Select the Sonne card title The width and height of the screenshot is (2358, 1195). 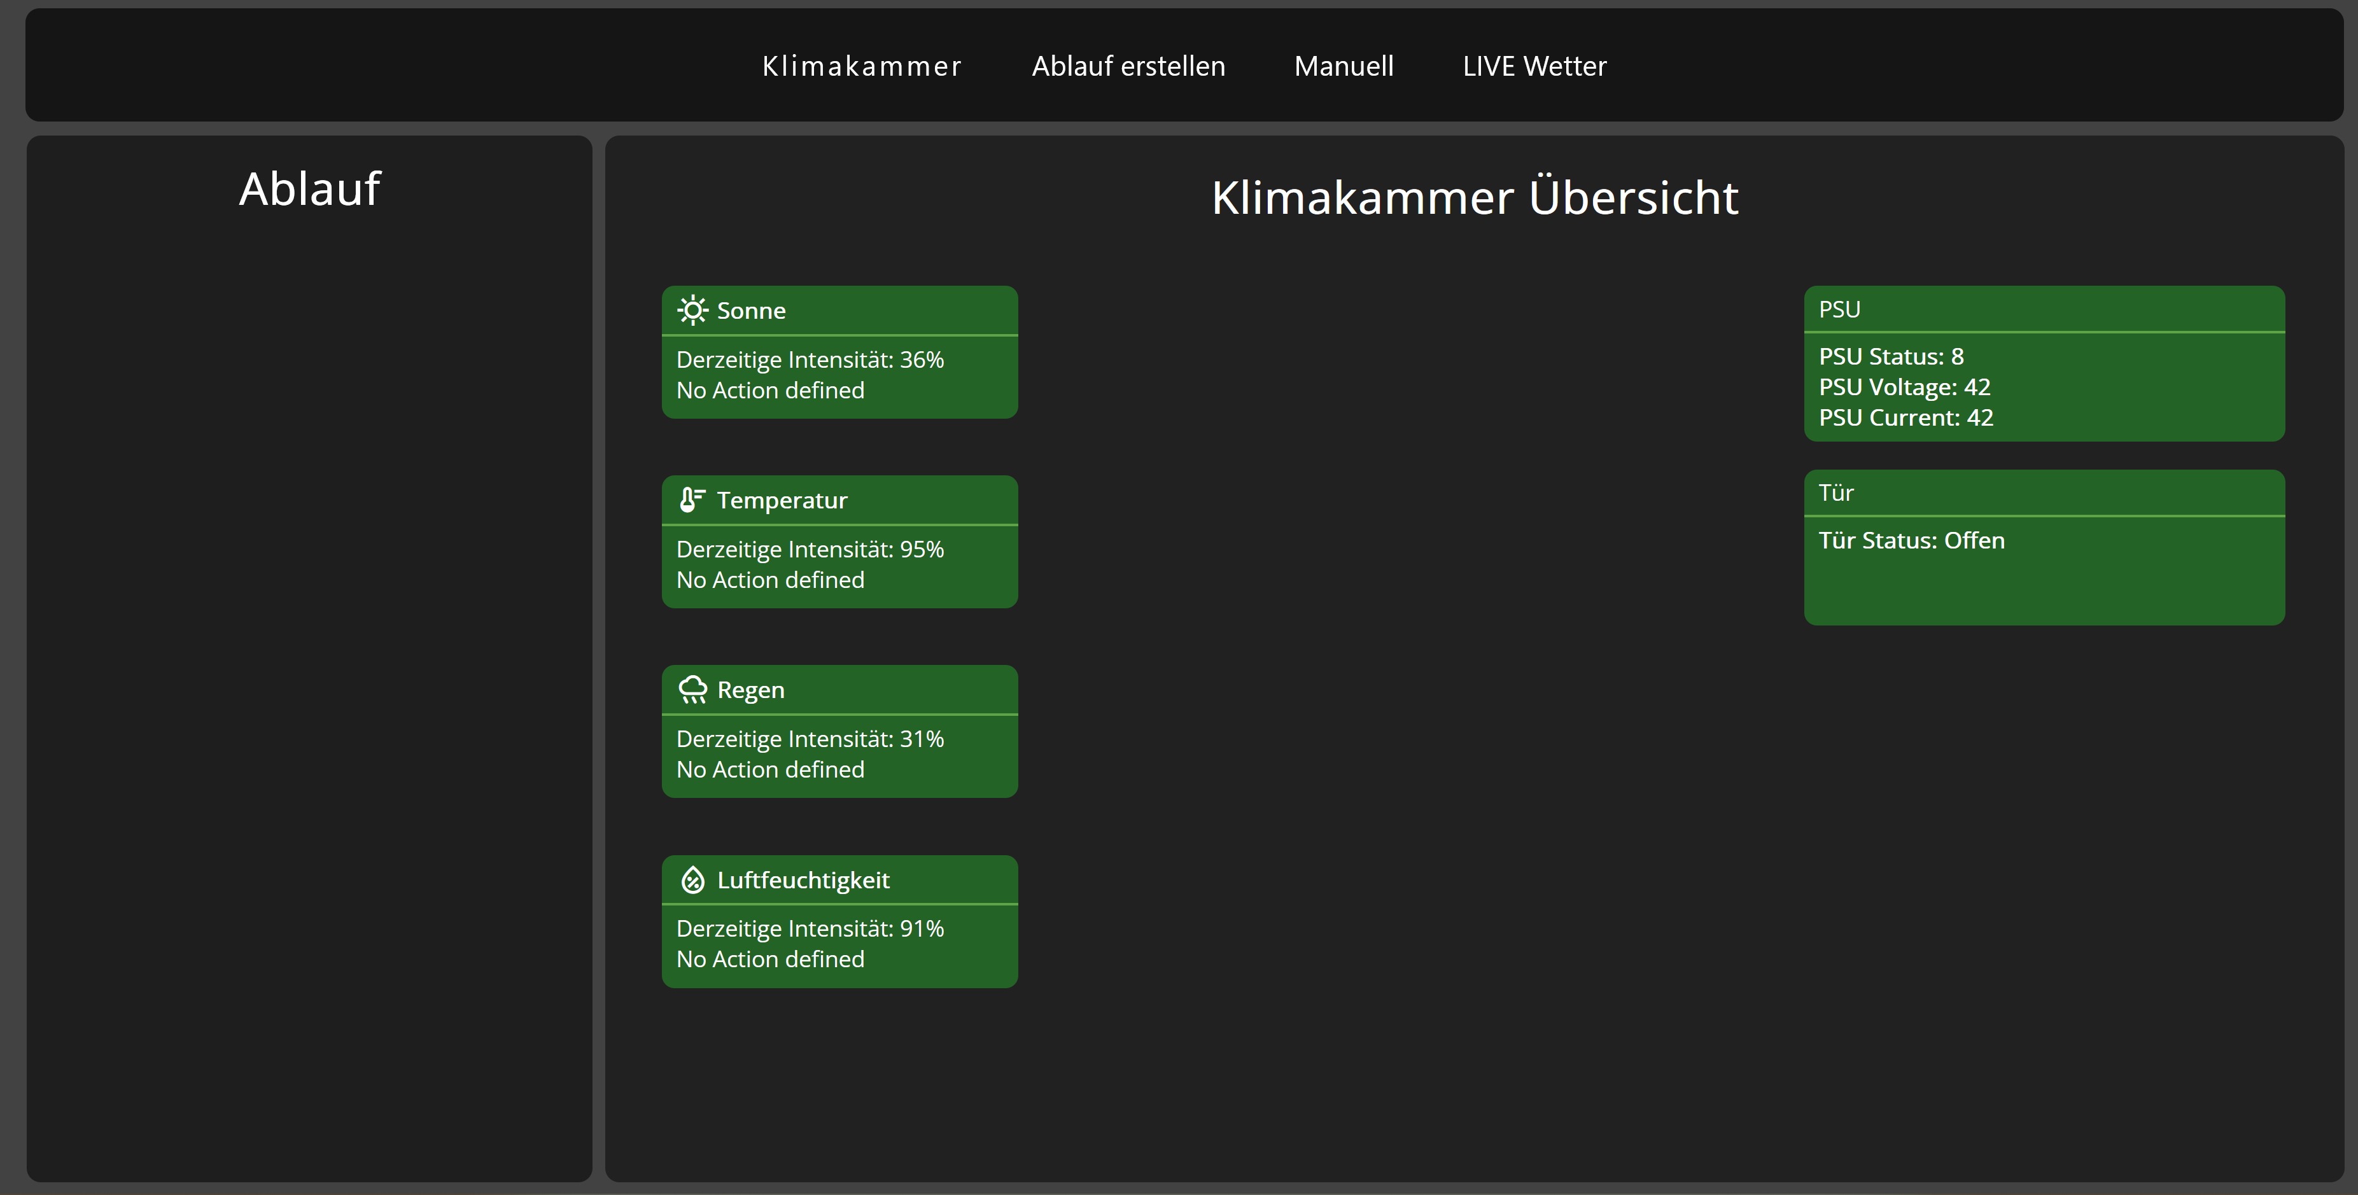750,311
